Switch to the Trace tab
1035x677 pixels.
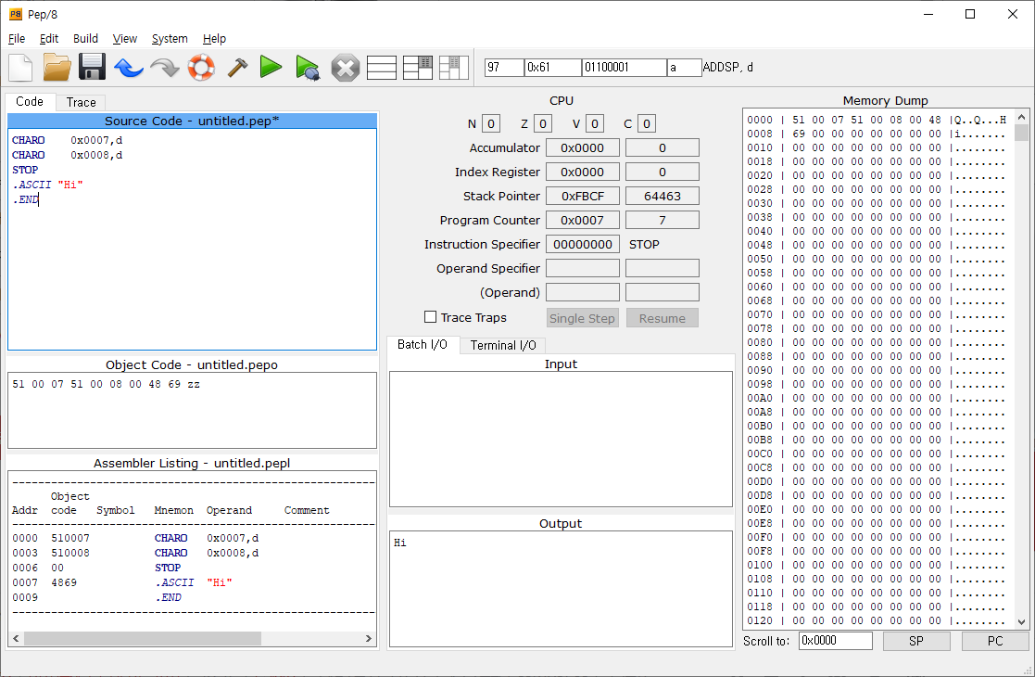tap(82, 102)
